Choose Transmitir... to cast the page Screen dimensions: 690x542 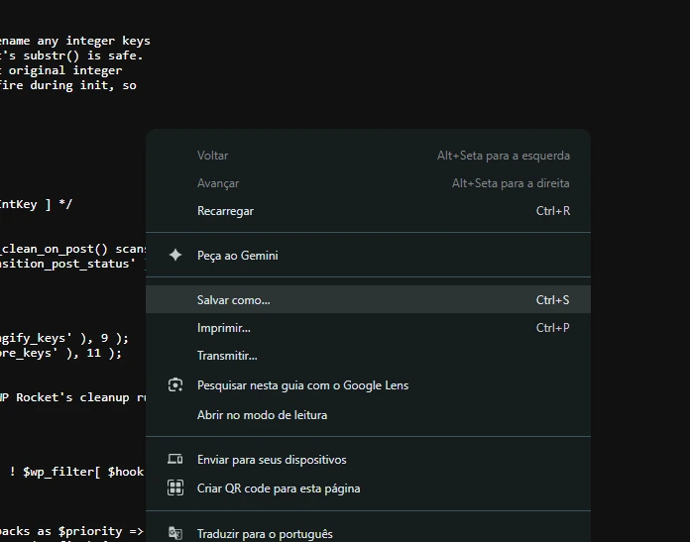point(368,356)
